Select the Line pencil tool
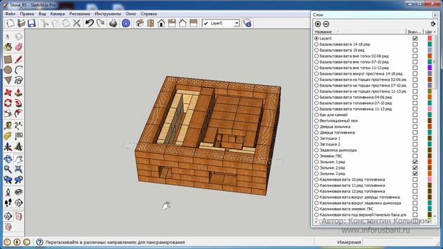The height and width of the screenshot is (249, 443). pyautogui.click(x=19, y=59)
